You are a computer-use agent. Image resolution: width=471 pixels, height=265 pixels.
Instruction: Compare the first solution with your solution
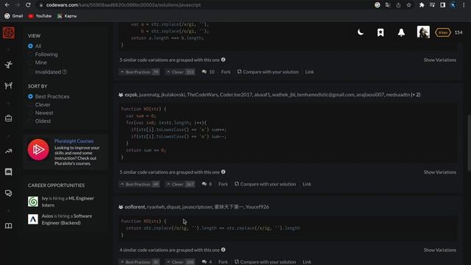pos(268,72)
